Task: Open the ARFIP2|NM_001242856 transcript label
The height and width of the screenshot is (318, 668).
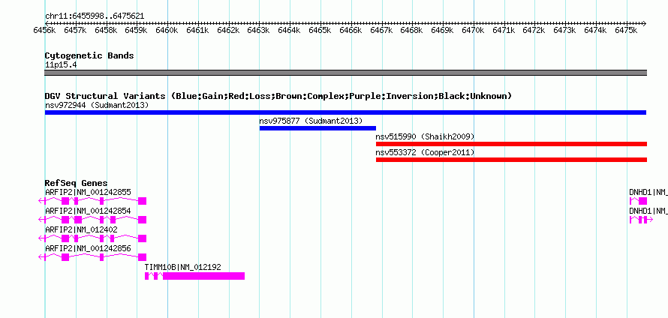Action: (x=88, y=248)
